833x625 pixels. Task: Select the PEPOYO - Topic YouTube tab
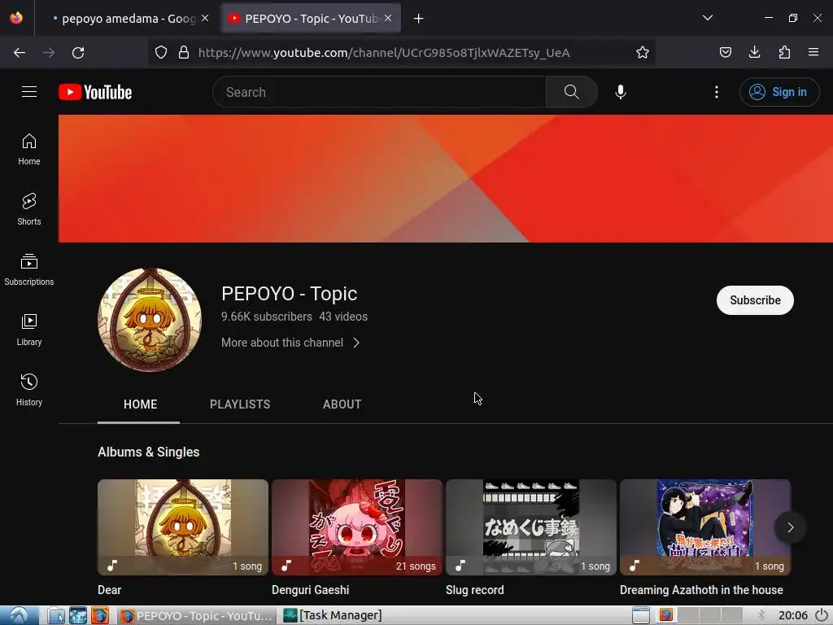[311, 19]
